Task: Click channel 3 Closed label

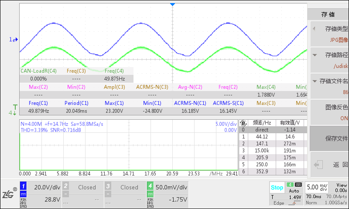Action: click(x=129, y=188)
